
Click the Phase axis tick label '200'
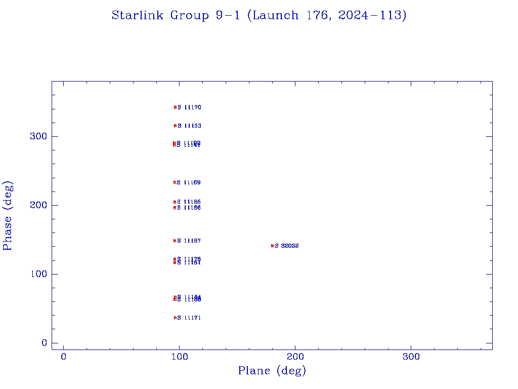point(38,205)
